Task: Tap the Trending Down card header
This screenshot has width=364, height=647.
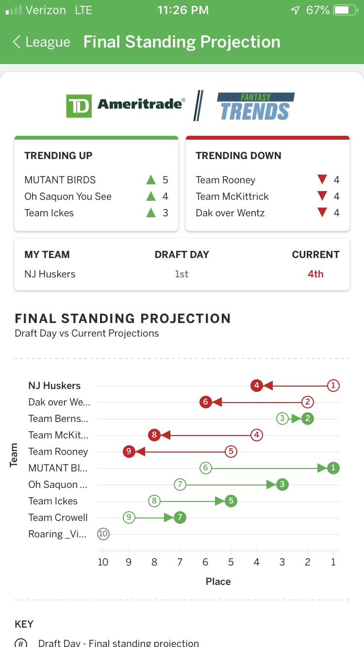Action: pos(238,156)
